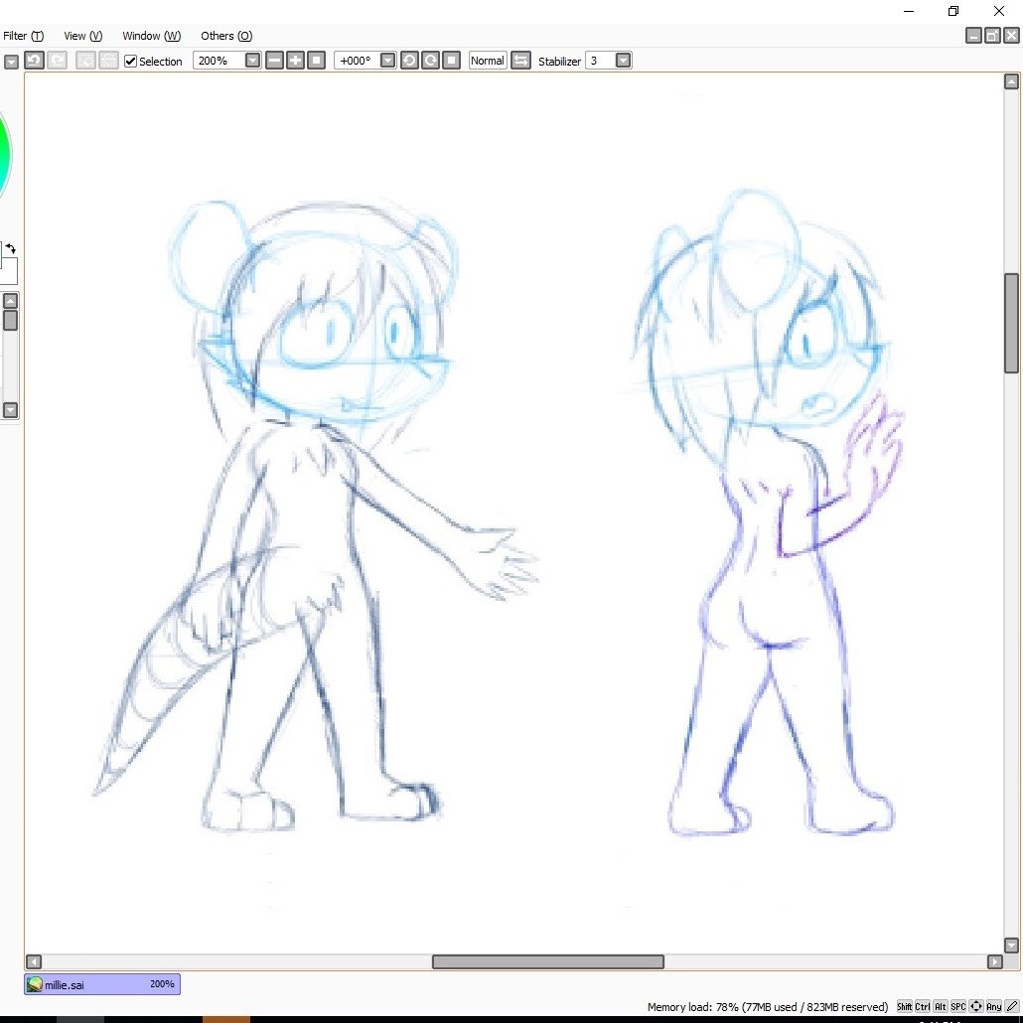Click the green color wheel edge
The width and height of the screenshot is (1023, 1023).
point(4,155)
